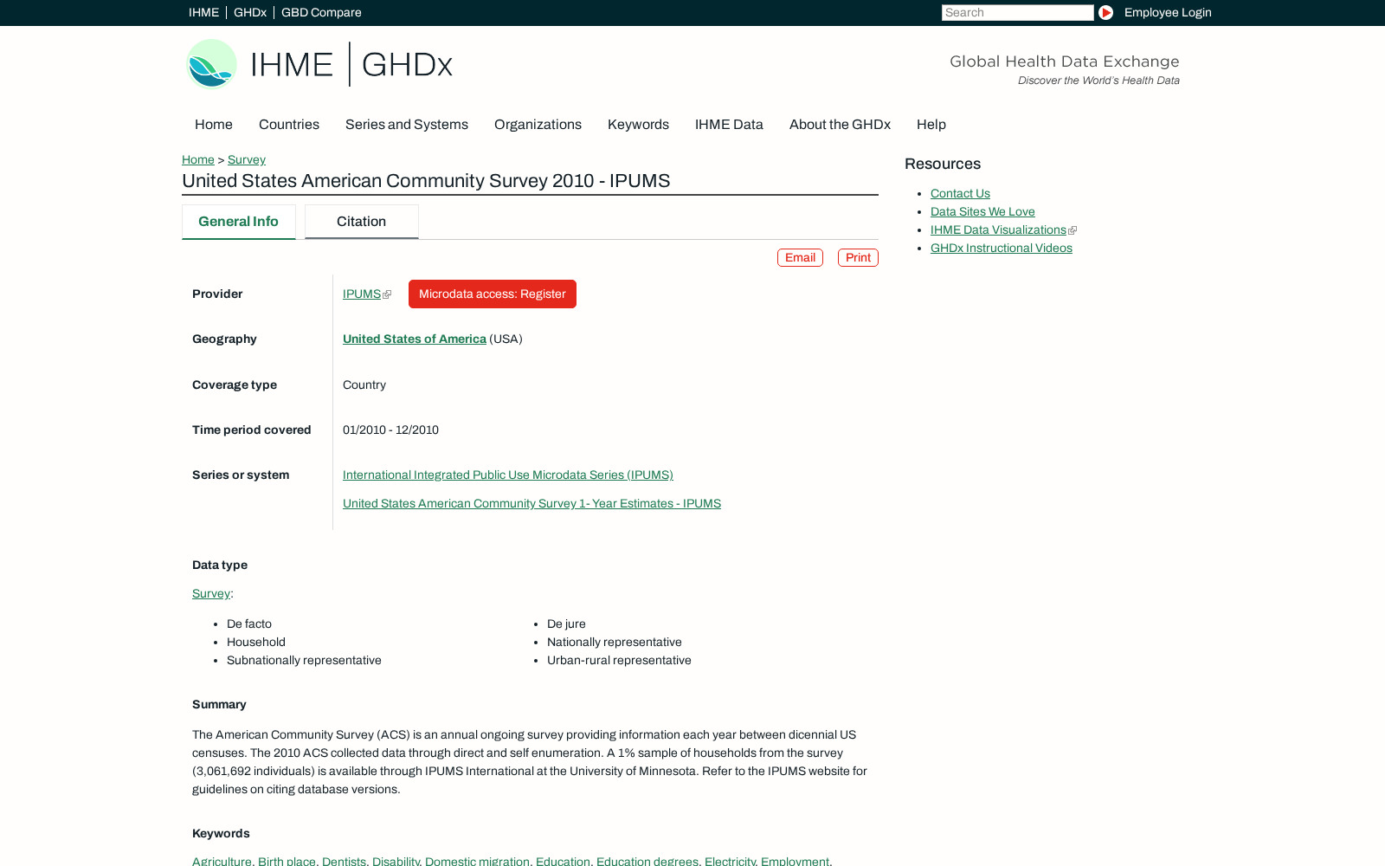Open United States of America geography link
Screen dimensions: 1385x866
tap(415, 339)
